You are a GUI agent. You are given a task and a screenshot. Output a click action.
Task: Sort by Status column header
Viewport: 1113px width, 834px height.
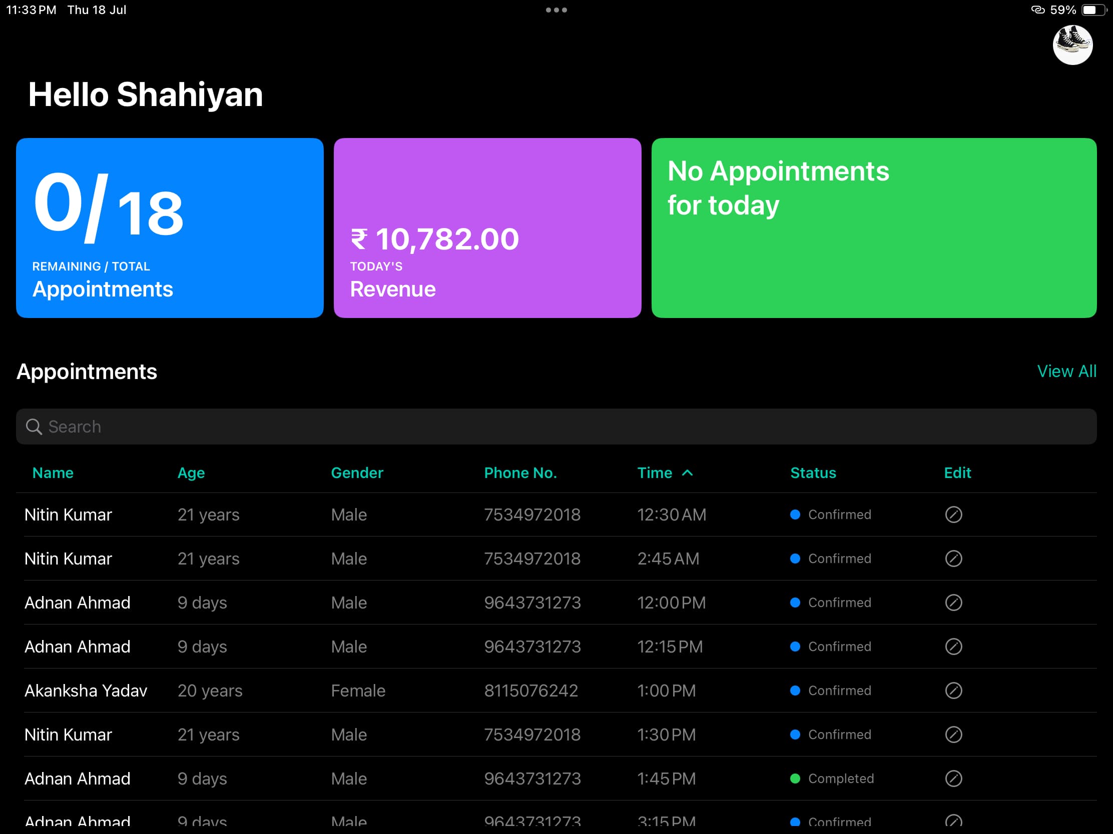[x=813, y=472]
